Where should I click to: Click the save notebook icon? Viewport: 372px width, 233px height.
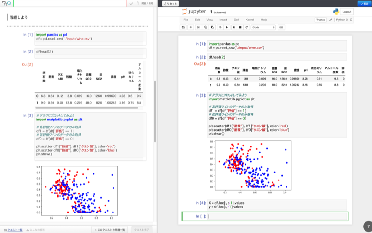[183, 27]
